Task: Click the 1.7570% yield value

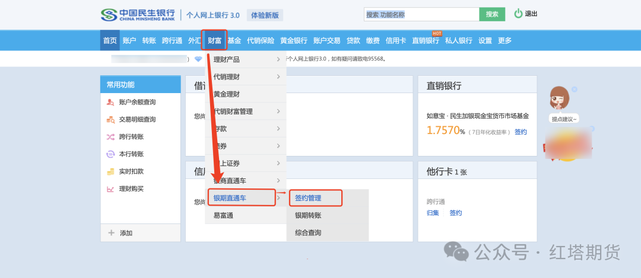Action: click(x=446, y=130)
